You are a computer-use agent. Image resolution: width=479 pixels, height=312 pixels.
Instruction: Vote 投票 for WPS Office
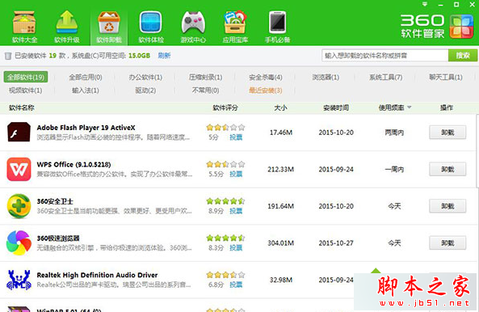236,174
